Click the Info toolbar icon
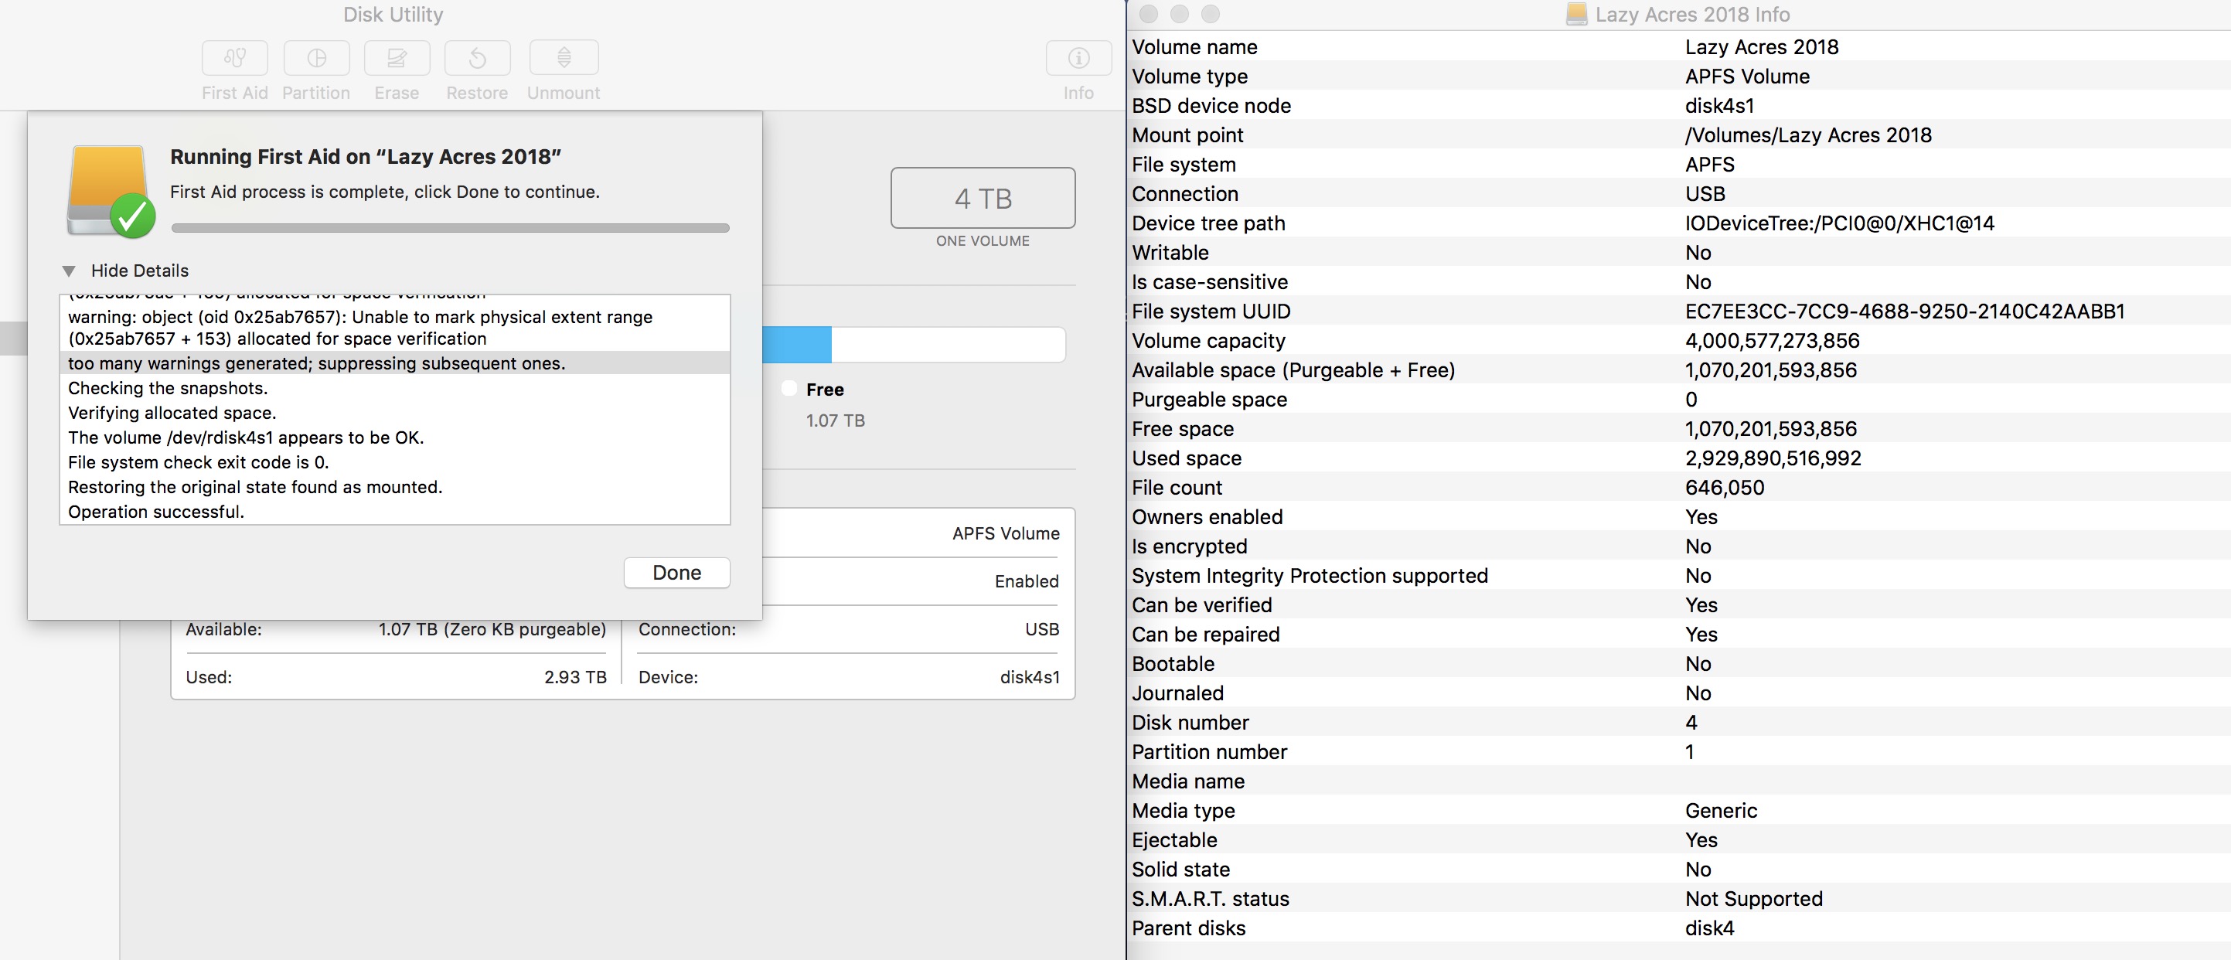 tap(1078, 58)
